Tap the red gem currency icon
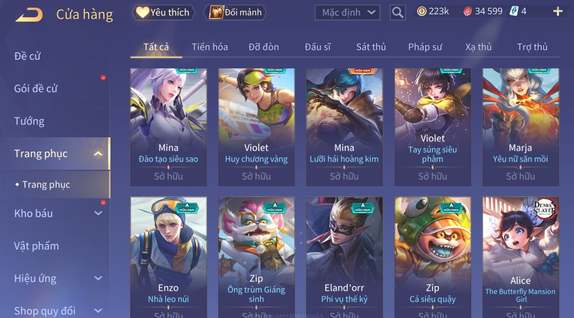The width and height of the screenshot is (574, 318). pyautogui.click(x=467, y=11)
